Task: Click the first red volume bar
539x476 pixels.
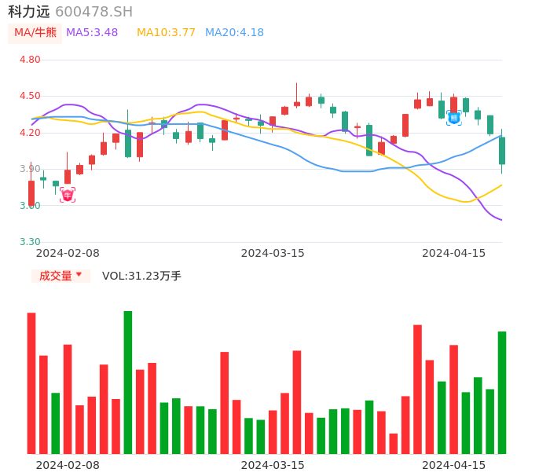Action: (31, 383)
